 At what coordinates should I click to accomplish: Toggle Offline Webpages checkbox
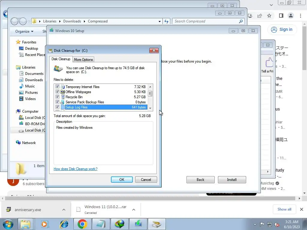57,92
